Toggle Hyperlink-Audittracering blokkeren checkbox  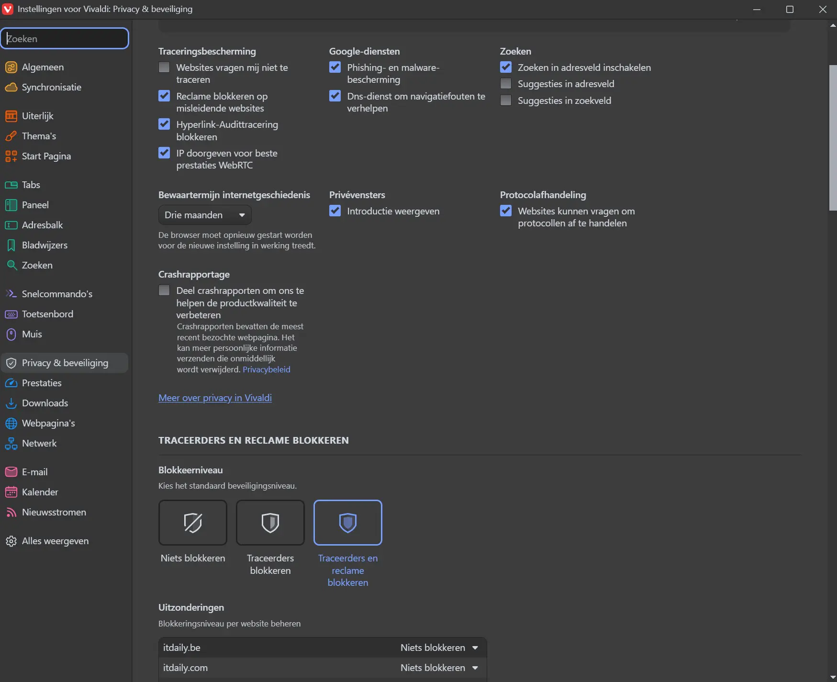[x=164, y=124]
